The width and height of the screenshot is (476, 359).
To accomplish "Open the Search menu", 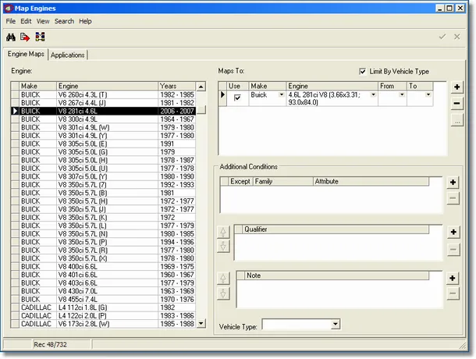I will click(x=64, y=21).
